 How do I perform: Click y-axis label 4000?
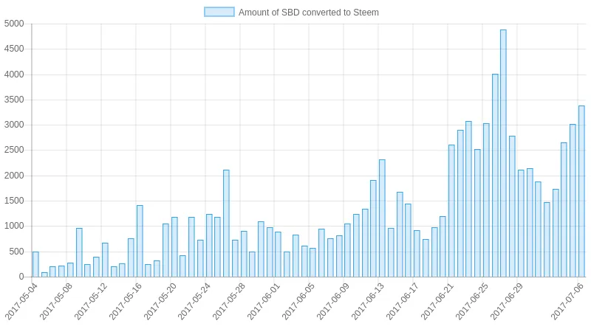click(14, 75)
